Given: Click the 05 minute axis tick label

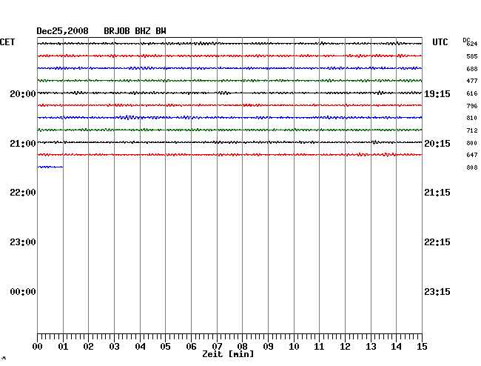Looking at the screenshot, I should tap(165, 347).
